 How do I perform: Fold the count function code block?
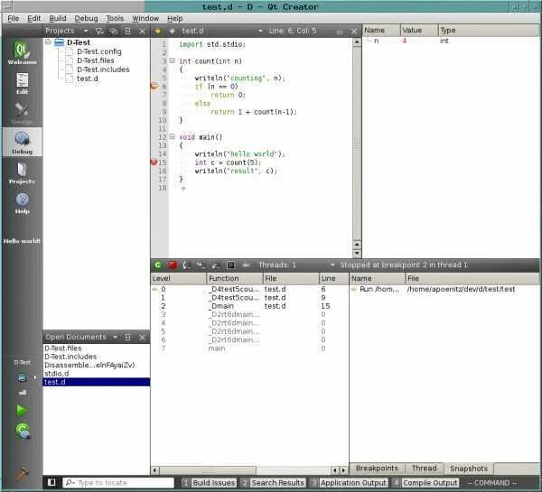(173, 60)
